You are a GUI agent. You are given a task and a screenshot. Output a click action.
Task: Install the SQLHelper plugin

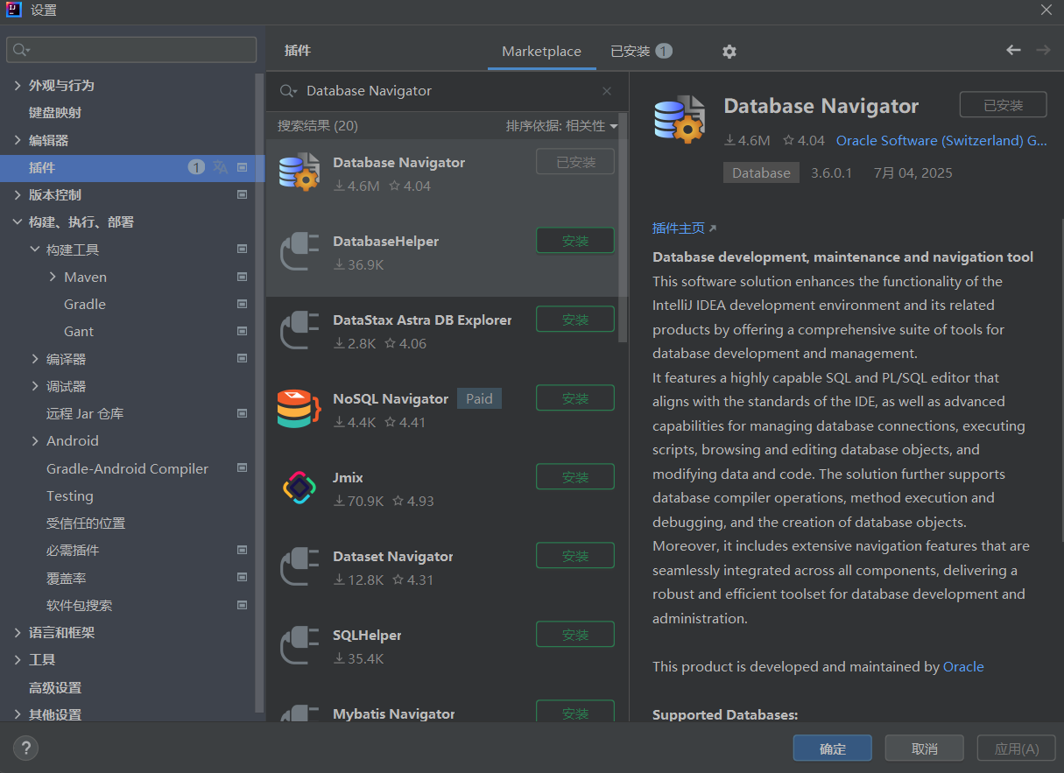575,635
